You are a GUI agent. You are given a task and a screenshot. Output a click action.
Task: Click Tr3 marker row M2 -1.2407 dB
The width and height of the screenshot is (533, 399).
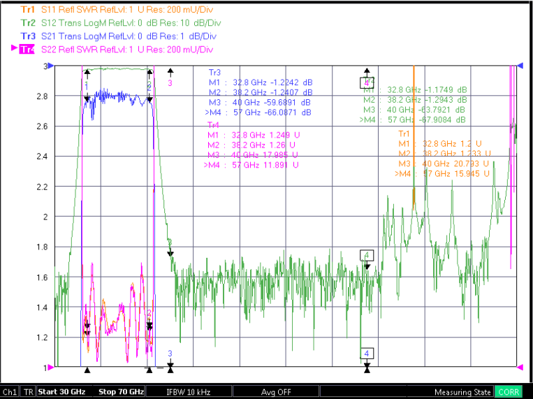(x=261, y=92)
